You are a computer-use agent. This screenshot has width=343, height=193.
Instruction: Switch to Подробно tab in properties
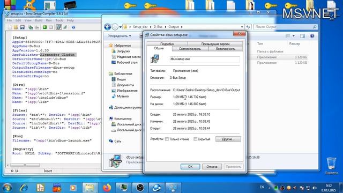point(167,44)
